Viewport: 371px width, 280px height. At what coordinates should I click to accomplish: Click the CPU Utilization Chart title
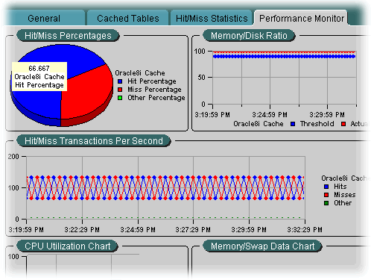click(67, 246)
